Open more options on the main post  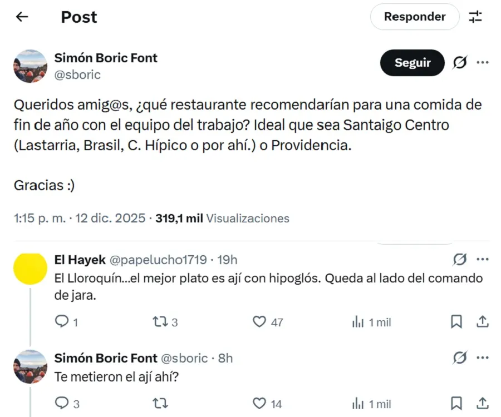[483, 62]
